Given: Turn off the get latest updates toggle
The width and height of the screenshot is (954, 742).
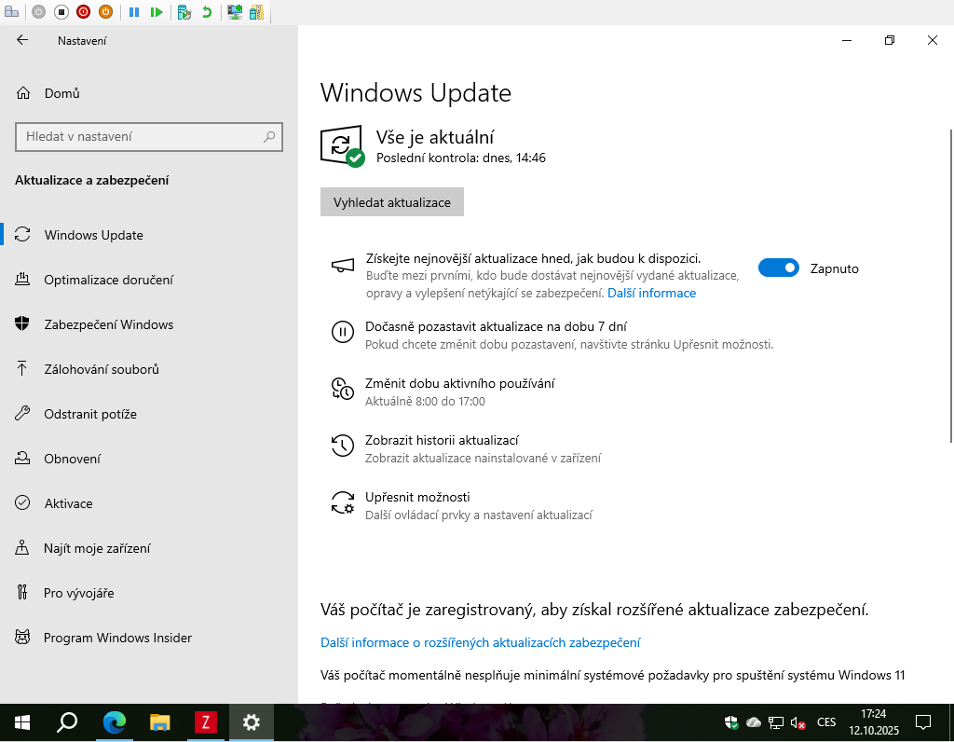Looking at the screenshot, I should point(778,268).
